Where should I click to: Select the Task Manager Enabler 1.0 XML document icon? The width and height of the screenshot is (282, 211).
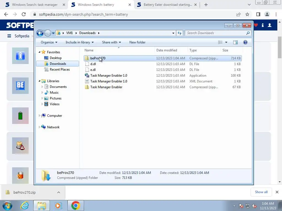coord(87,81)
